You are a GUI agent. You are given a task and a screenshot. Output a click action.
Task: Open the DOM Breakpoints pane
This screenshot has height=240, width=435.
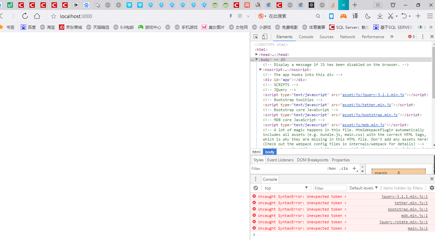click(313, 160)
